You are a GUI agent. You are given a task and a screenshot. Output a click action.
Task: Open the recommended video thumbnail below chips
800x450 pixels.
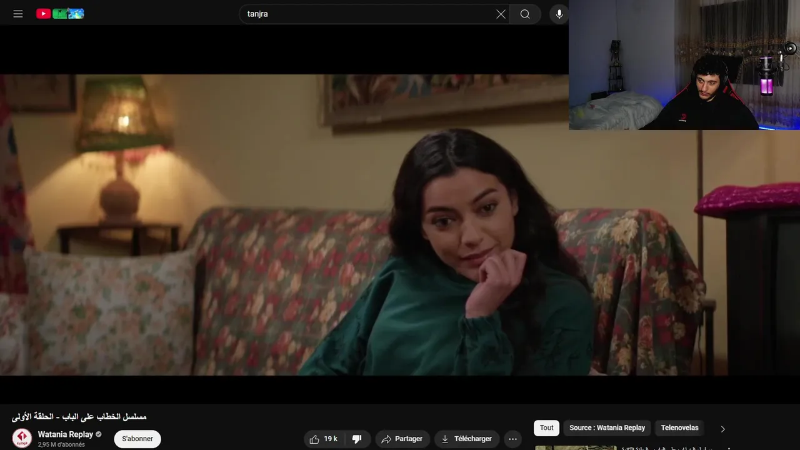click(576, 447)
